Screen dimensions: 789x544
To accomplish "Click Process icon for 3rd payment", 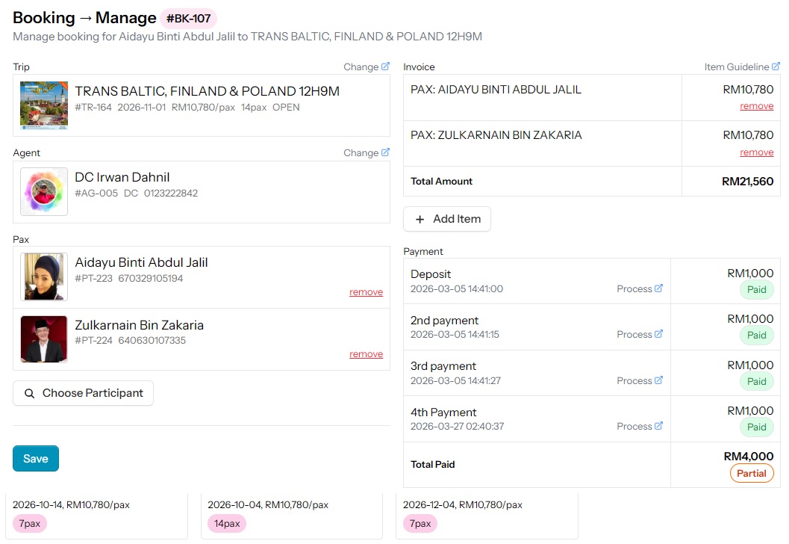I will pos(658,380).
